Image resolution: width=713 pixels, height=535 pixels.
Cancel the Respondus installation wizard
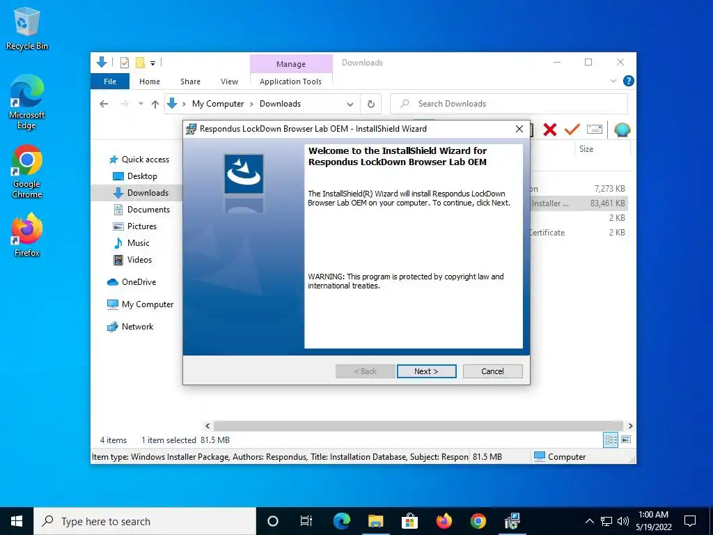(492, 371)
